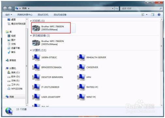Image resolution: width=165 pixels, height=118 pixels.
Task: Open WPS云文档 in sidebar
Action: [15, 89]
